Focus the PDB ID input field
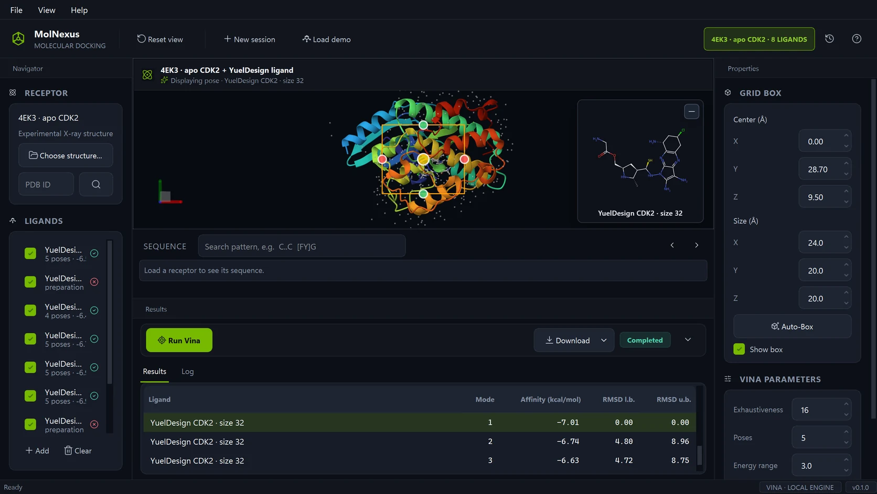Image resolution: width=877 pixels, height=494 pixels. [x=46, y=184]
